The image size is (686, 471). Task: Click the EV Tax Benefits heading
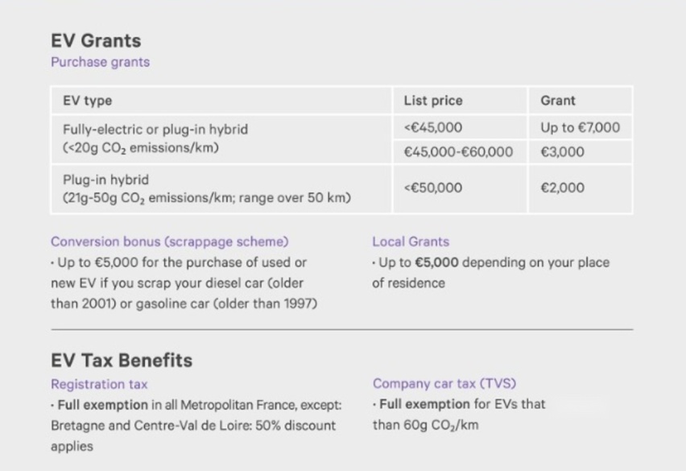[x=122, y=361]
